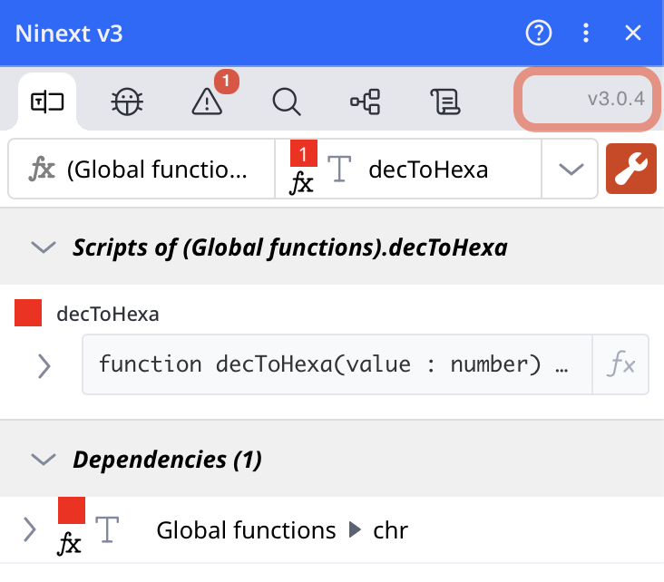664x582 pixels.
Task: Click the orange wrench tools button
Action: [x=630, y=169]
